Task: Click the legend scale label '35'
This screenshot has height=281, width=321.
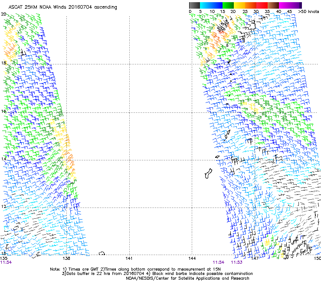Action: 267,12
